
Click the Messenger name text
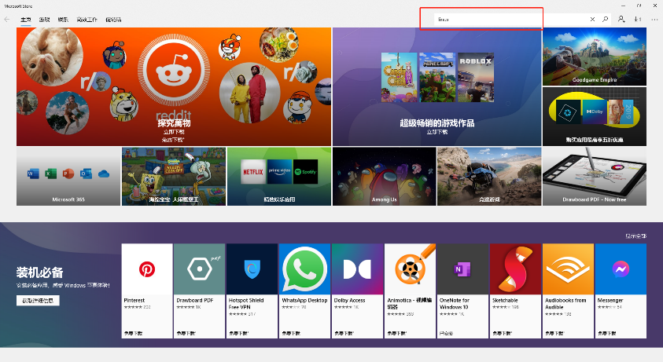tap(610, 300)
